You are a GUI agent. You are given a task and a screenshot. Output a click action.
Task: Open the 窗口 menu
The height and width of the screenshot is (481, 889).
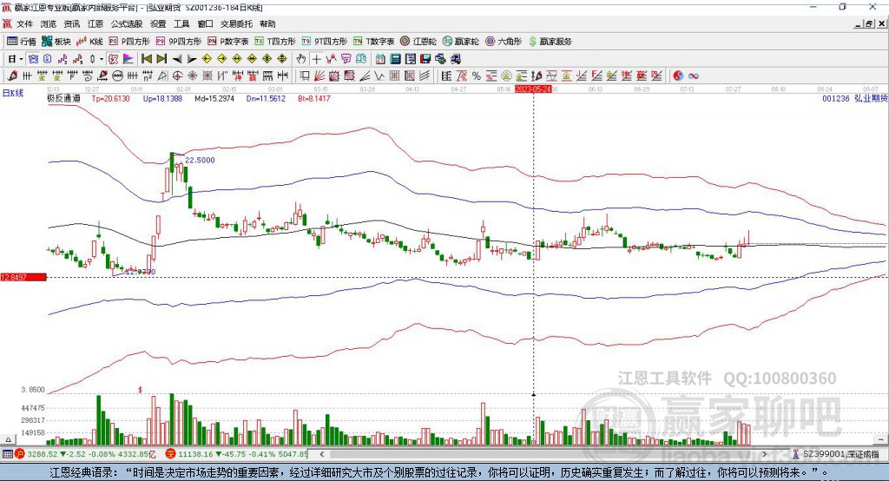coord(205,23)
